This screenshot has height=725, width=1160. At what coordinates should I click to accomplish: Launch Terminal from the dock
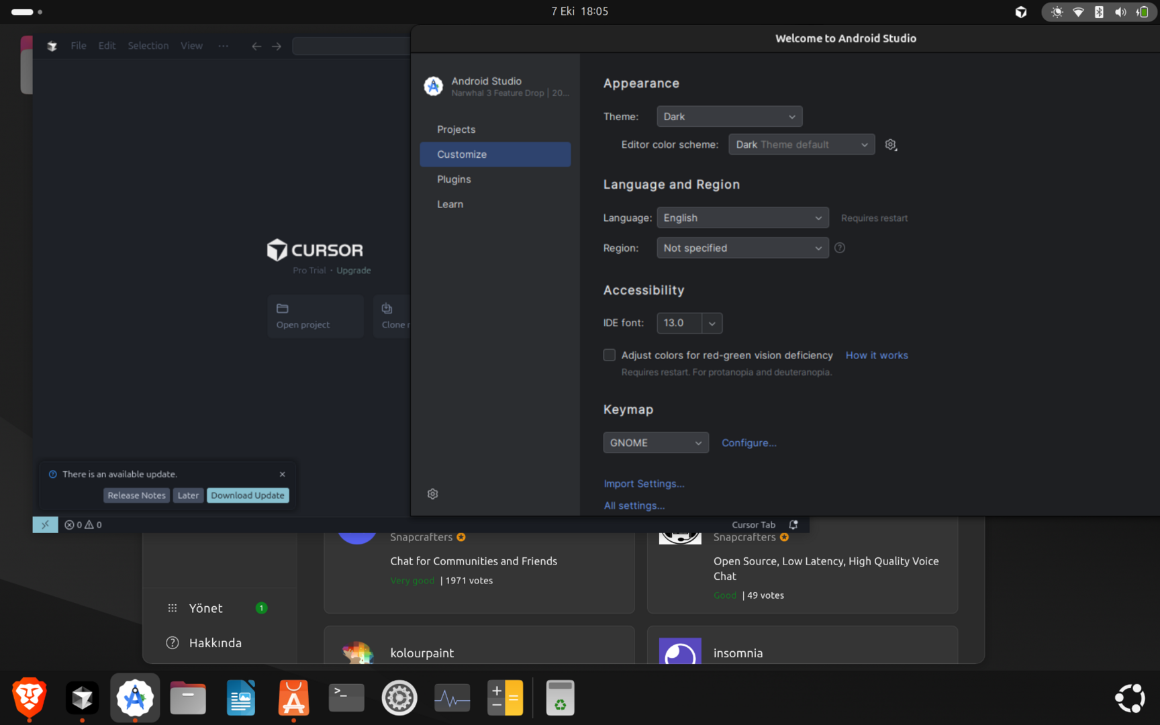tap(346, 697)
